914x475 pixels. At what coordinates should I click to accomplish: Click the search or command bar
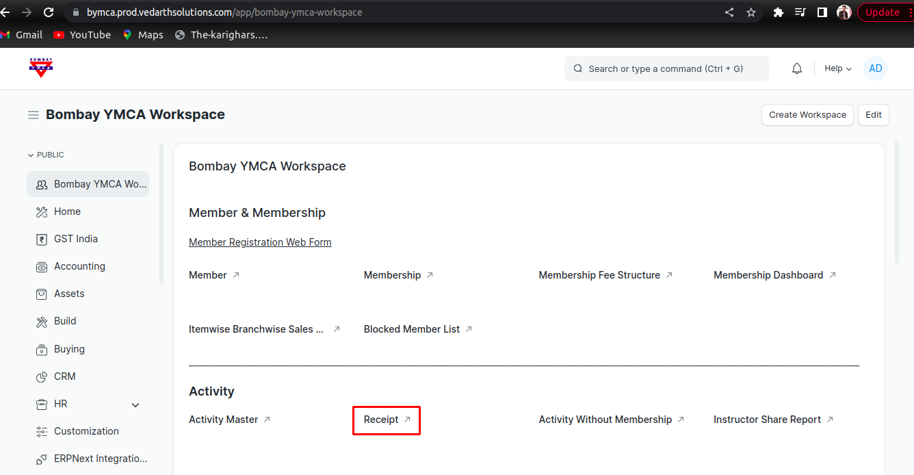point(666,68)
